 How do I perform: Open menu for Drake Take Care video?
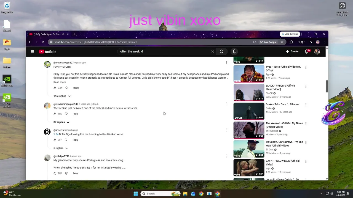click(x=306, y=105)
